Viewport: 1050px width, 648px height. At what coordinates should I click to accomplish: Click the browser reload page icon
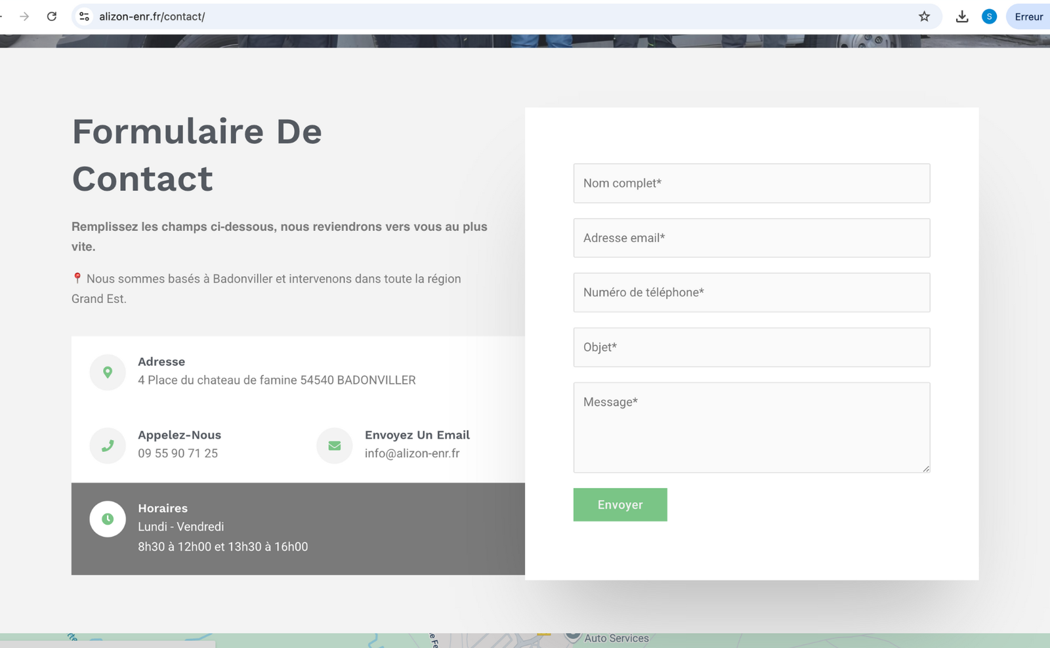point(52,16)
